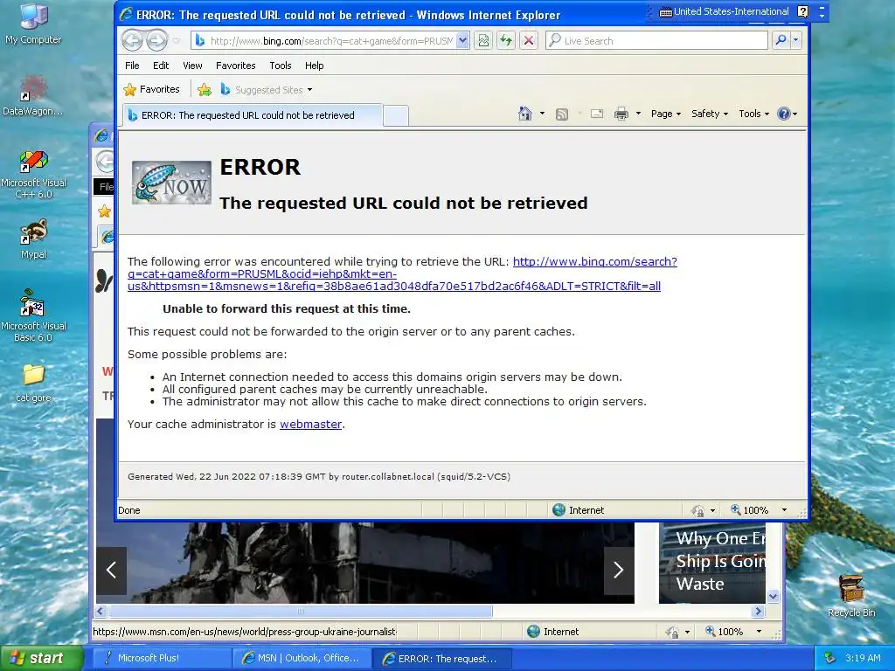Click the Squid NOW logo image

coord(171,183)
